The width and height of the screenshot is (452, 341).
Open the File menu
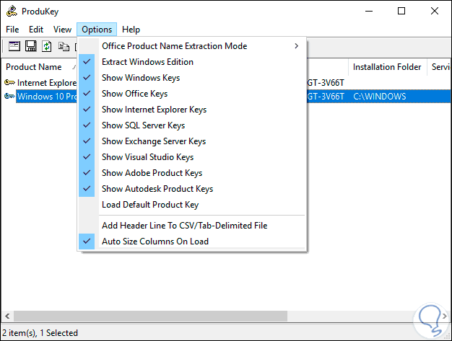(12, 30)
